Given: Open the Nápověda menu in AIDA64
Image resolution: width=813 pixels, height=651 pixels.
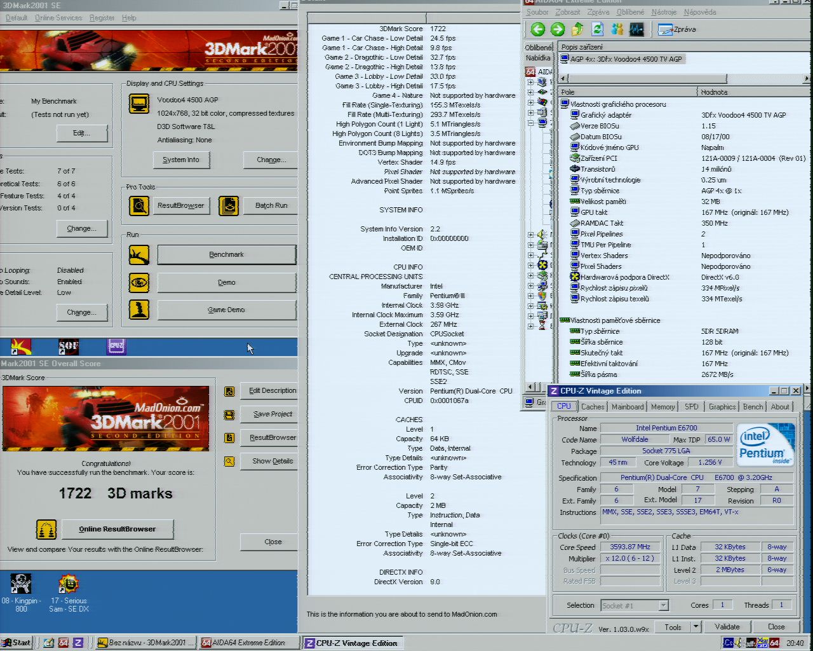Looking at the screenshot, I should tap(700, 12).
